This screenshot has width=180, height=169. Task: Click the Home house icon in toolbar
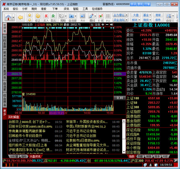point(8,17)
